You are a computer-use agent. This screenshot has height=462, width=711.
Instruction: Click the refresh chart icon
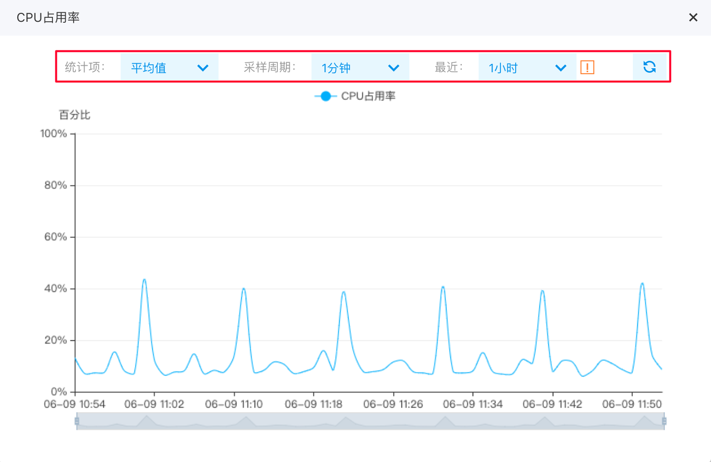[x=649, y=67]
